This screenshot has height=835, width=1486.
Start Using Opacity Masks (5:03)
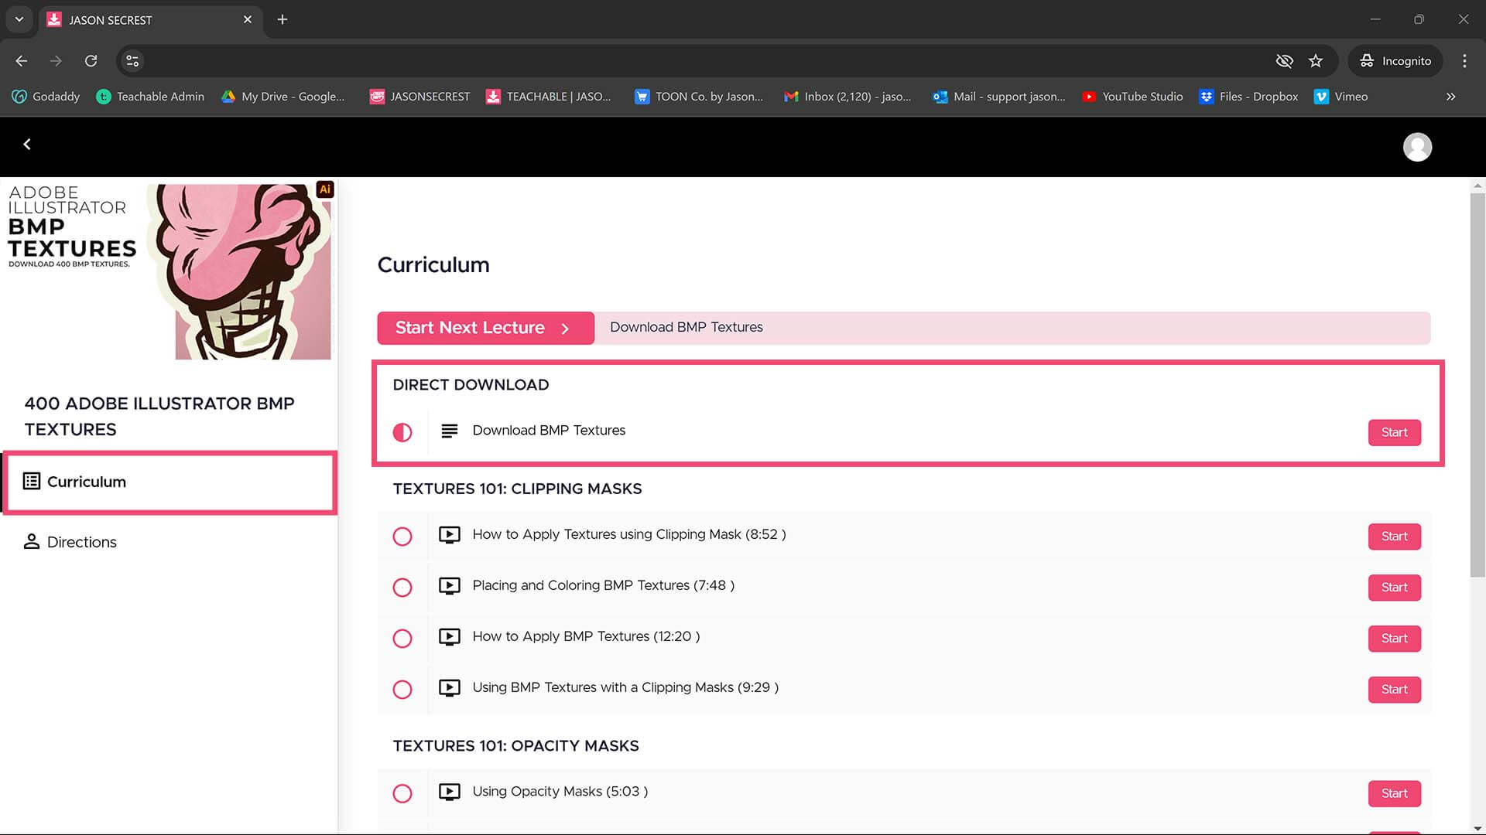1394,794
